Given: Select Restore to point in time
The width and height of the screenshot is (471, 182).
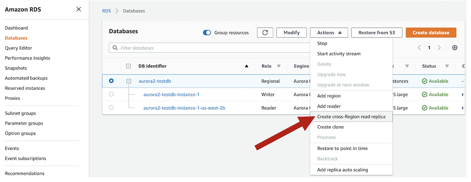Looking at the screenshot, I should click(x=351, y=149).
